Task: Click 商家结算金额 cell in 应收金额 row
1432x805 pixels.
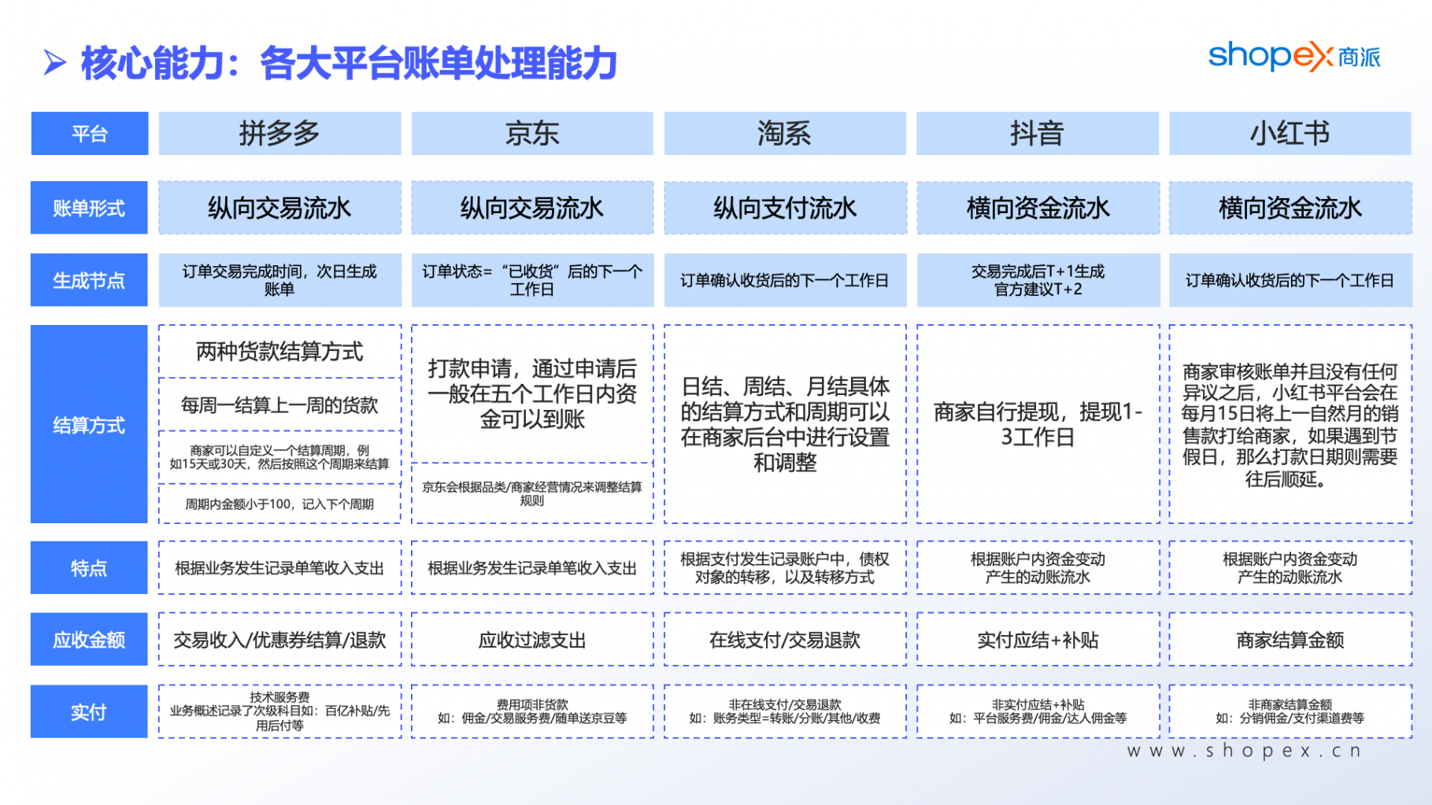Action: point(1290,639)
